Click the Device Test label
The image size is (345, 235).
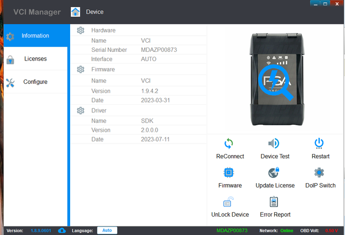point(275,156)
